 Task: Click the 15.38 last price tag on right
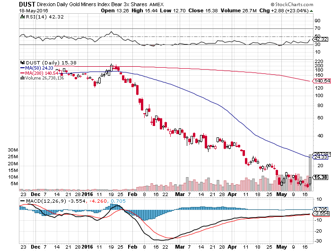click(321, 177)
